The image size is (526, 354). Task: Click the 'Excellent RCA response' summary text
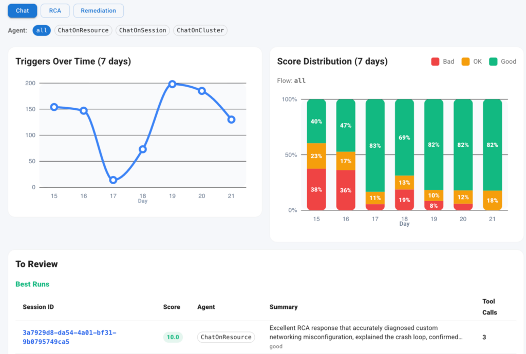click(366, 332)
